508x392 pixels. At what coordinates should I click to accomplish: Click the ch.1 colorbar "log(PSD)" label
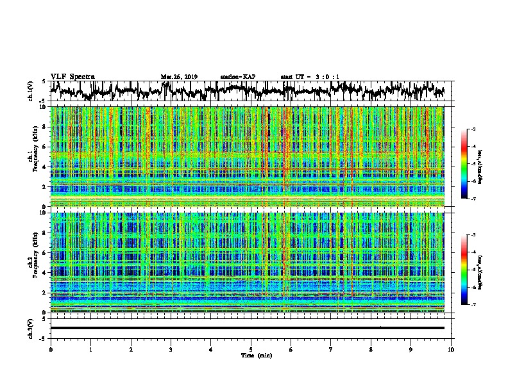coord(480,167)
